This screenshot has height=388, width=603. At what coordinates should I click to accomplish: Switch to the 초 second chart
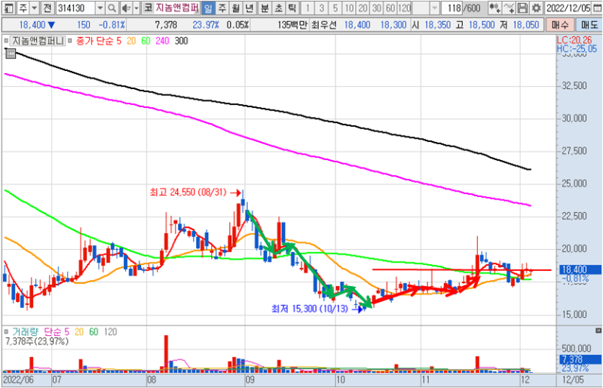click(278, 8)
